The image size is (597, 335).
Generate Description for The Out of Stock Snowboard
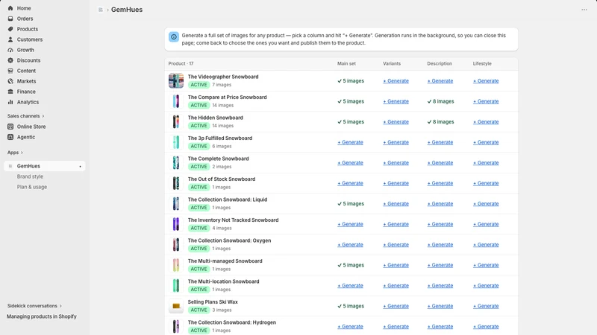440,183
